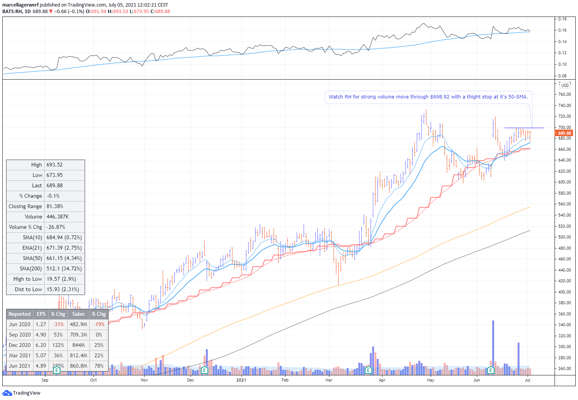Select the Low value 673.95
Image resolution: width=578 pixels, height=400 pixels.
(55, 175)
